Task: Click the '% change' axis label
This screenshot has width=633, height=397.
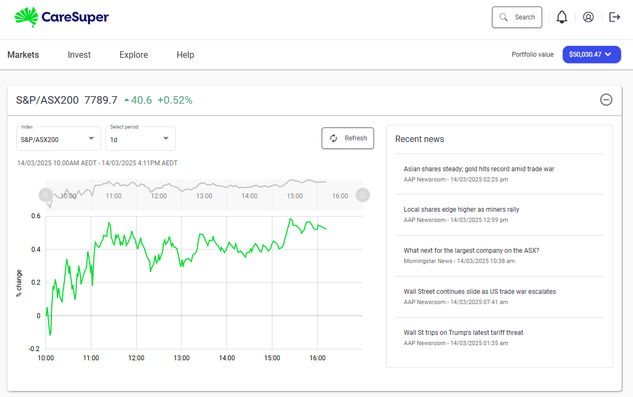Action: [19, 283]
